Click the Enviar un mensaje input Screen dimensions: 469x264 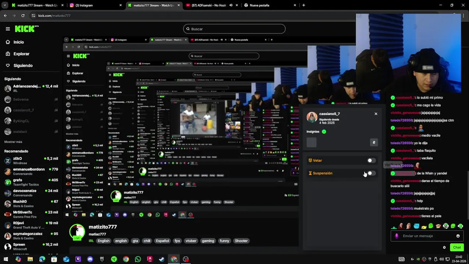tap(427, 236)
